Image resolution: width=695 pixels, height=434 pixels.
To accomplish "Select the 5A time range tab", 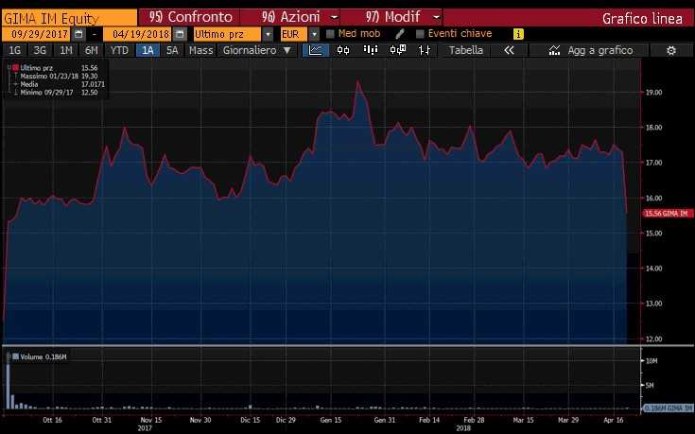I will tap(172, 50).
